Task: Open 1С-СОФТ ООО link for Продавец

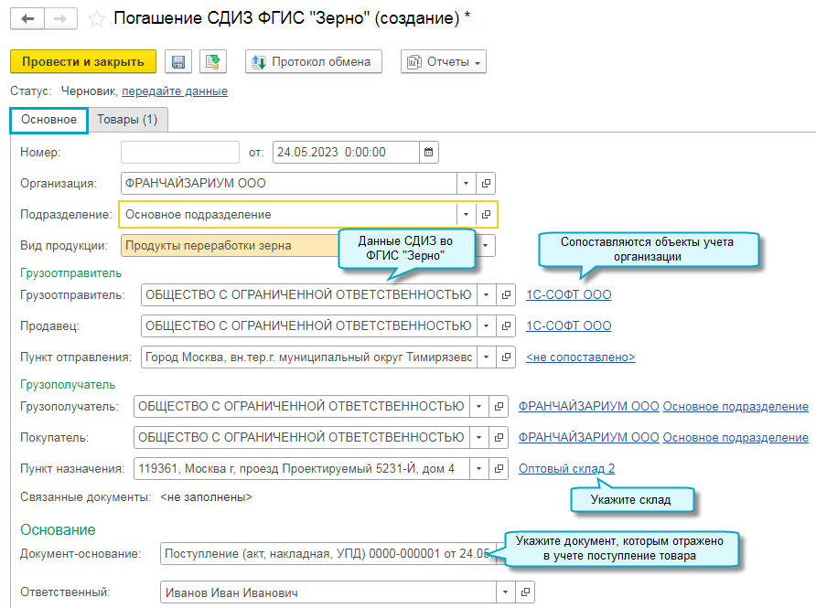Action: [568, 326]
